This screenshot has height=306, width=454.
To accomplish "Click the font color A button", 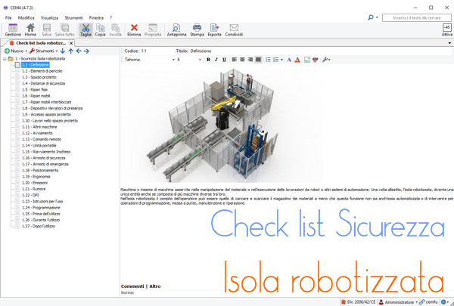I will click(x=297, y=59).
